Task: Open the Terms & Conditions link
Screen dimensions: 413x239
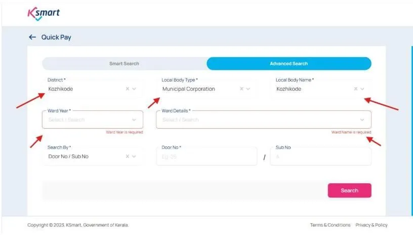Action: coord(330,225)
